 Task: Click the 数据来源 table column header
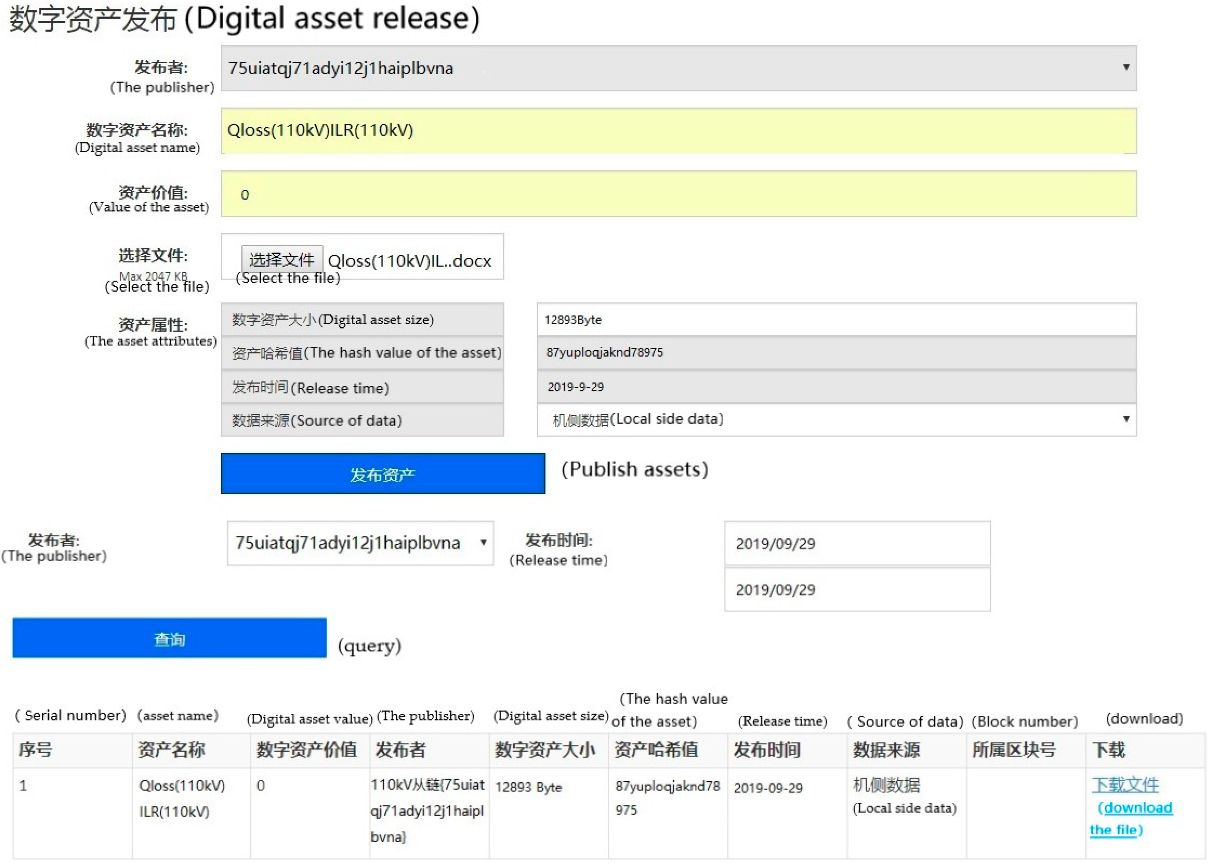point(886,749)
